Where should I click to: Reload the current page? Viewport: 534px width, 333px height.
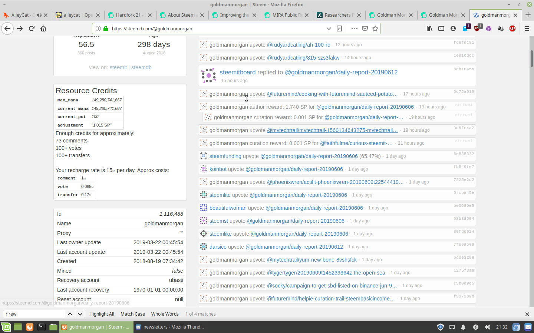click(x=32, y=28)
